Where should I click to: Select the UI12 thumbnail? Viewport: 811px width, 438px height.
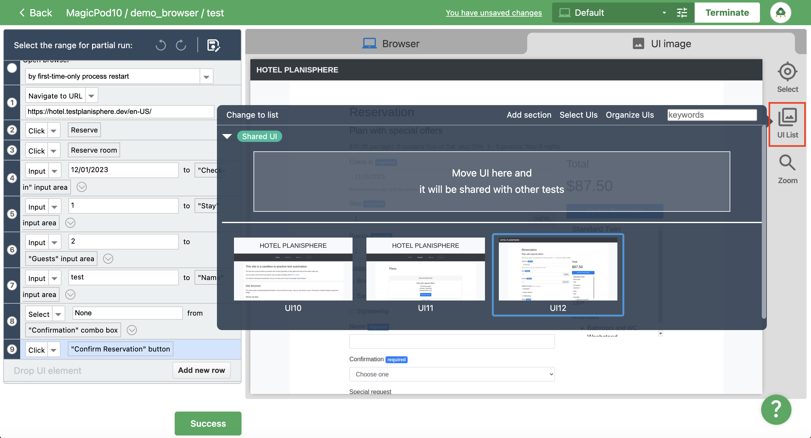pyautogui.click(x=558, y=274)
